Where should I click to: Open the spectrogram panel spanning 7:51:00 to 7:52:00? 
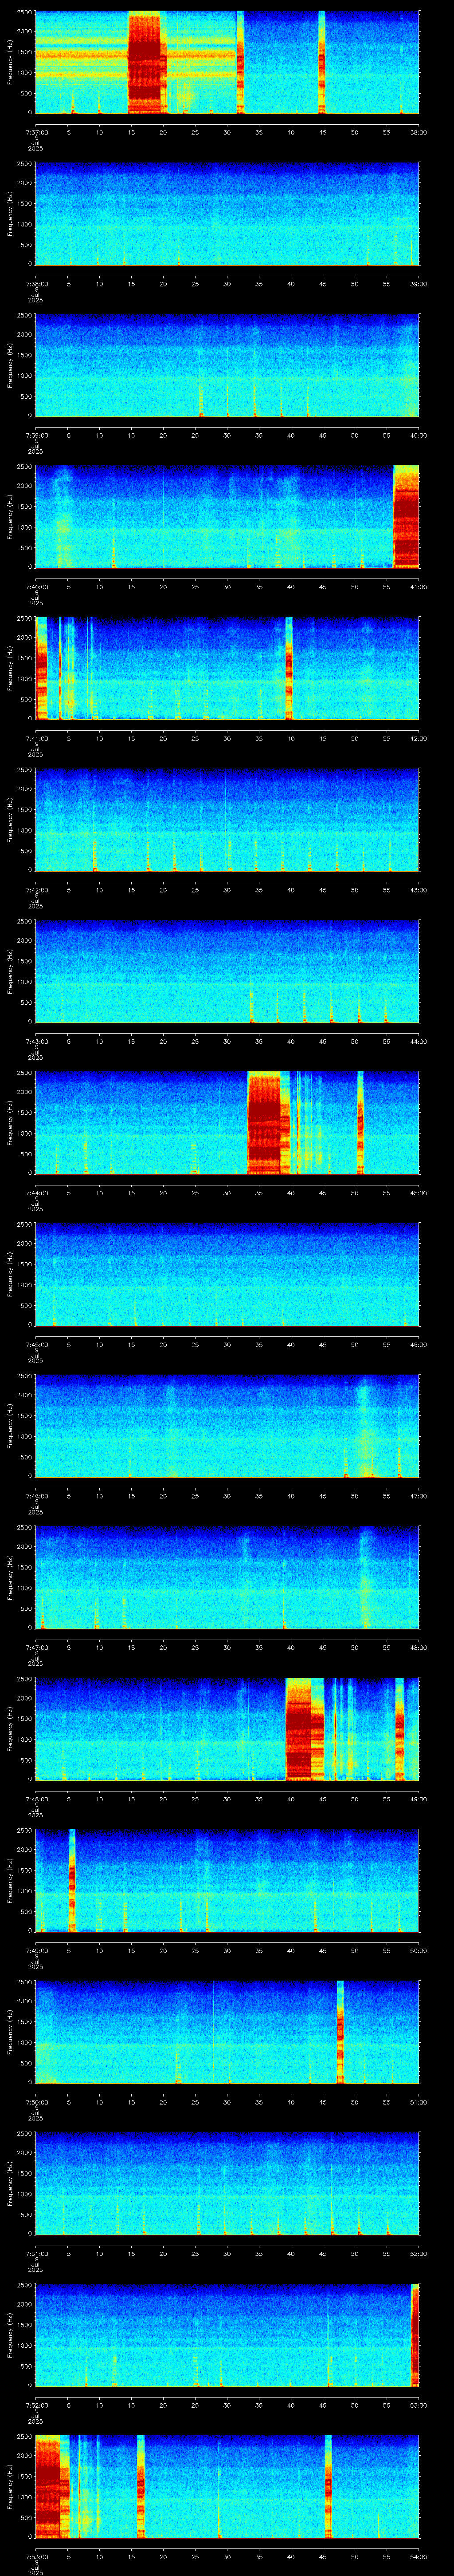227,2184
